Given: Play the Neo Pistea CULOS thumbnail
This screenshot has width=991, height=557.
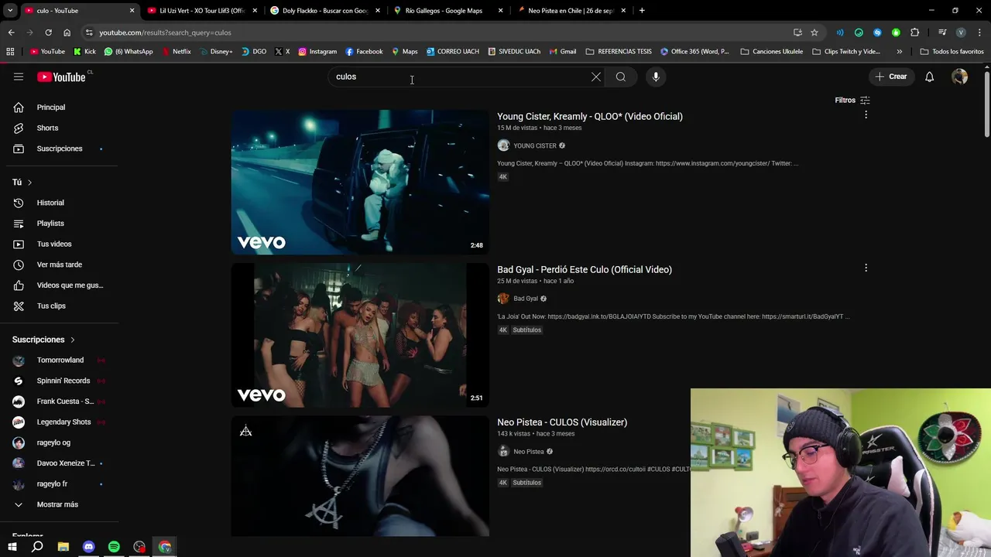Looking at the screenshot, I should [360, 477].
